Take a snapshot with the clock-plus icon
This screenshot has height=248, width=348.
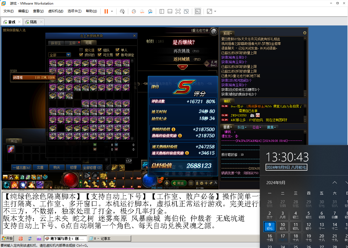coord(134,11)
